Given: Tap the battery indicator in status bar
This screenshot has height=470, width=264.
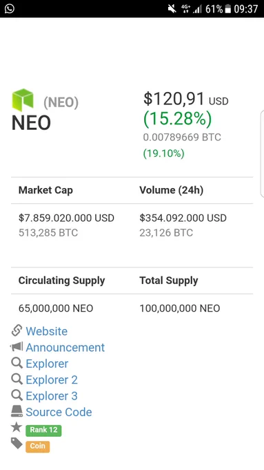Looking at the screenshot, I should (228, 9).
